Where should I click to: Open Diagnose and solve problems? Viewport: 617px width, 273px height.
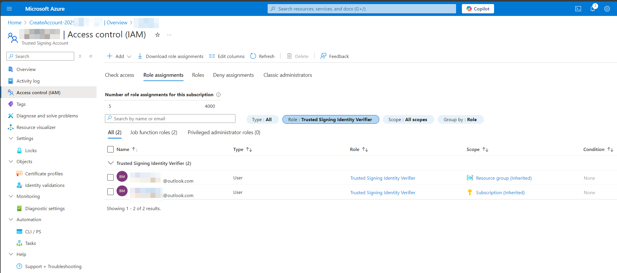coord(47,116)
